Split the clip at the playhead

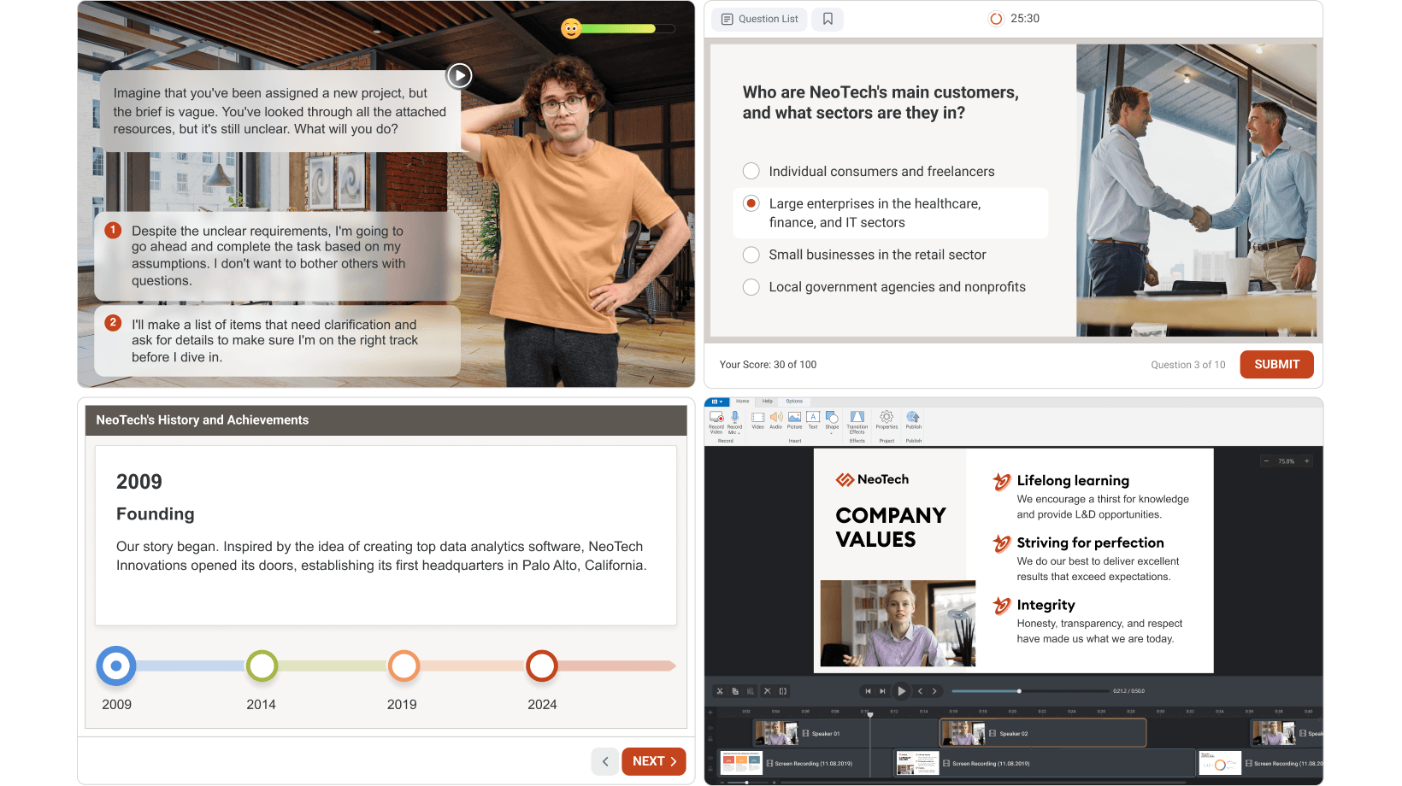[x=783, y=691]
